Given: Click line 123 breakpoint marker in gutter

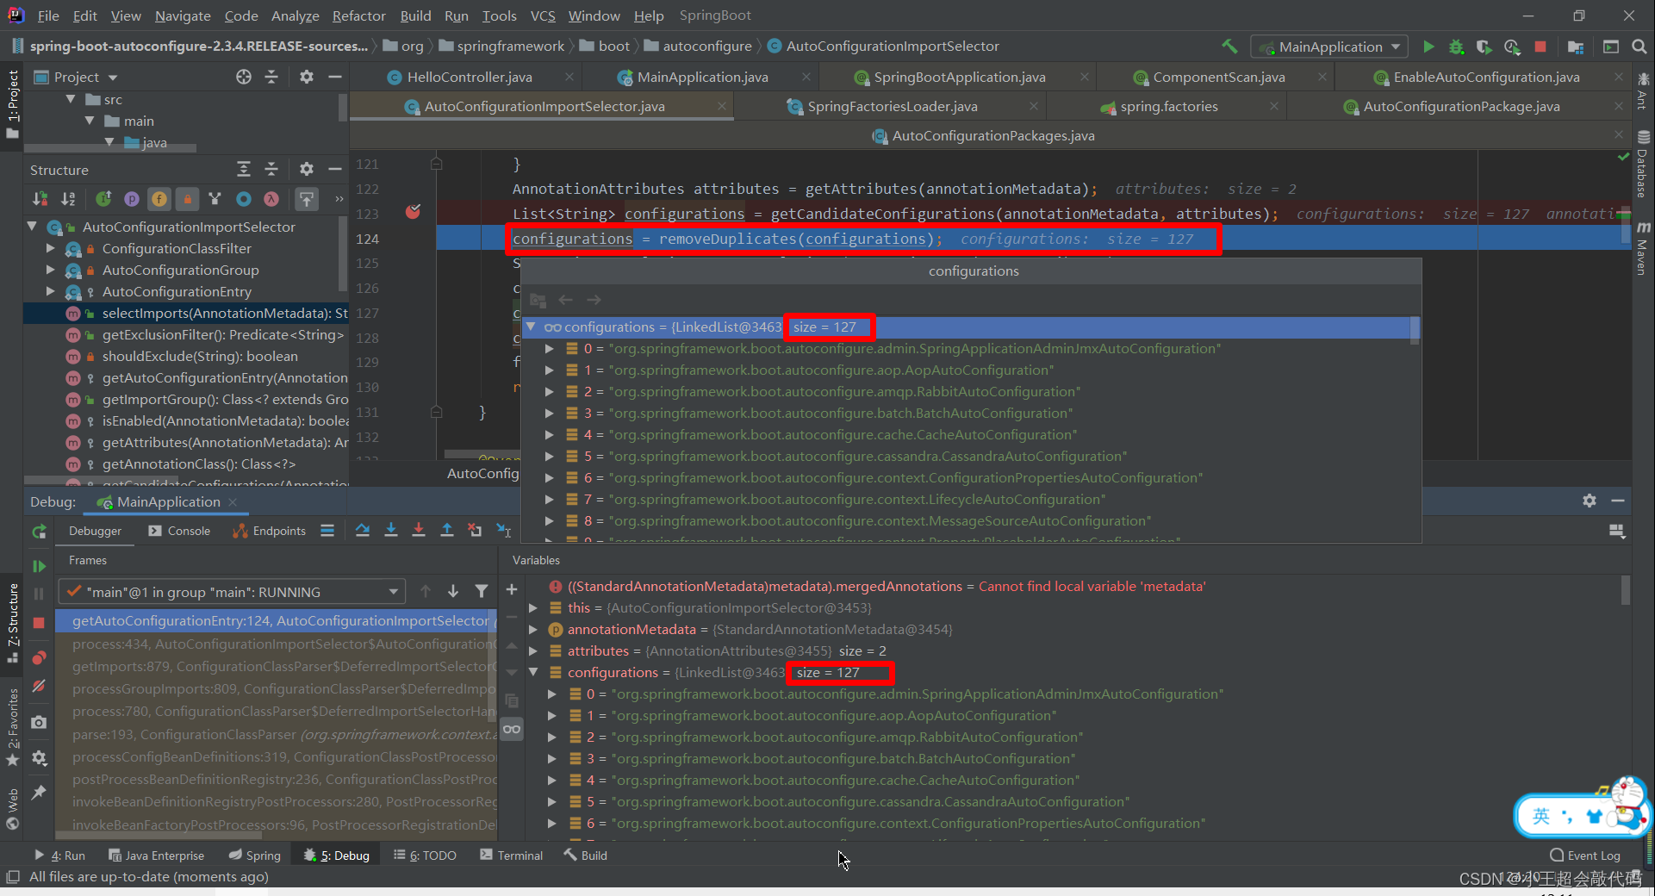Looking at the screenshot, I should (x=414, y=212).
